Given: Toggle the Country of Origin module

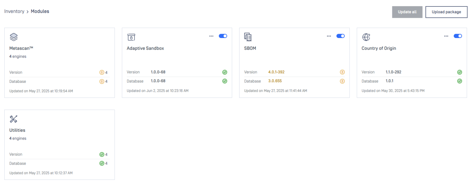Looking at the screenshot, I should (458, 36).
